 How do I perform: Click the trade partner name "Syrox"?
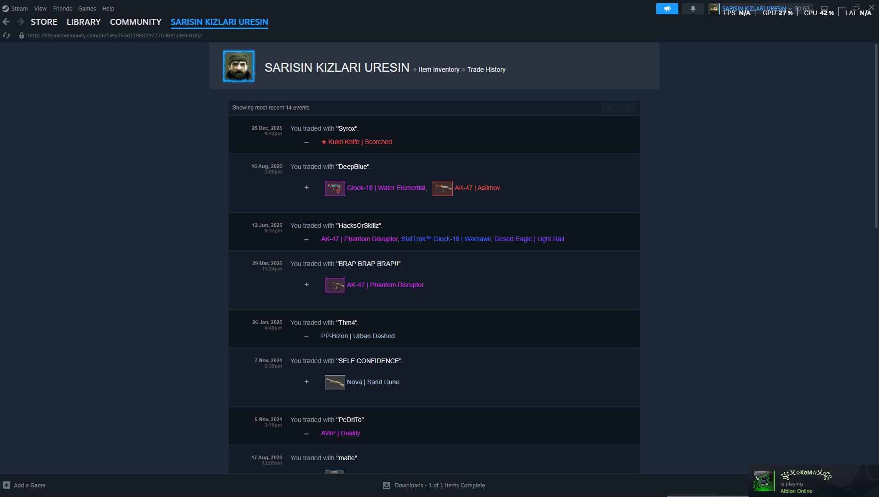347,129
